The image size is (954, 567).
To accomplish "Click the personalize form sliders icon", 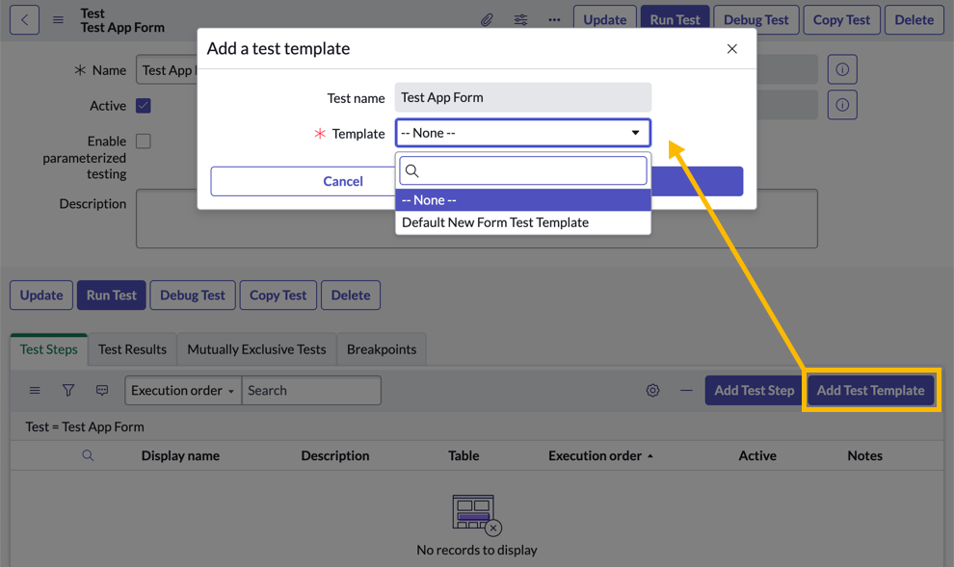I will (x=520, y=19).
